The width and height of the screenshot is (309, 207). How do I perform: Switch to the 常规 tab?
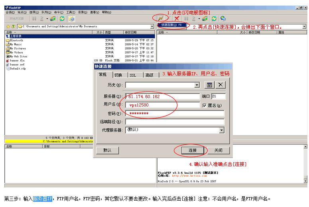102,75
